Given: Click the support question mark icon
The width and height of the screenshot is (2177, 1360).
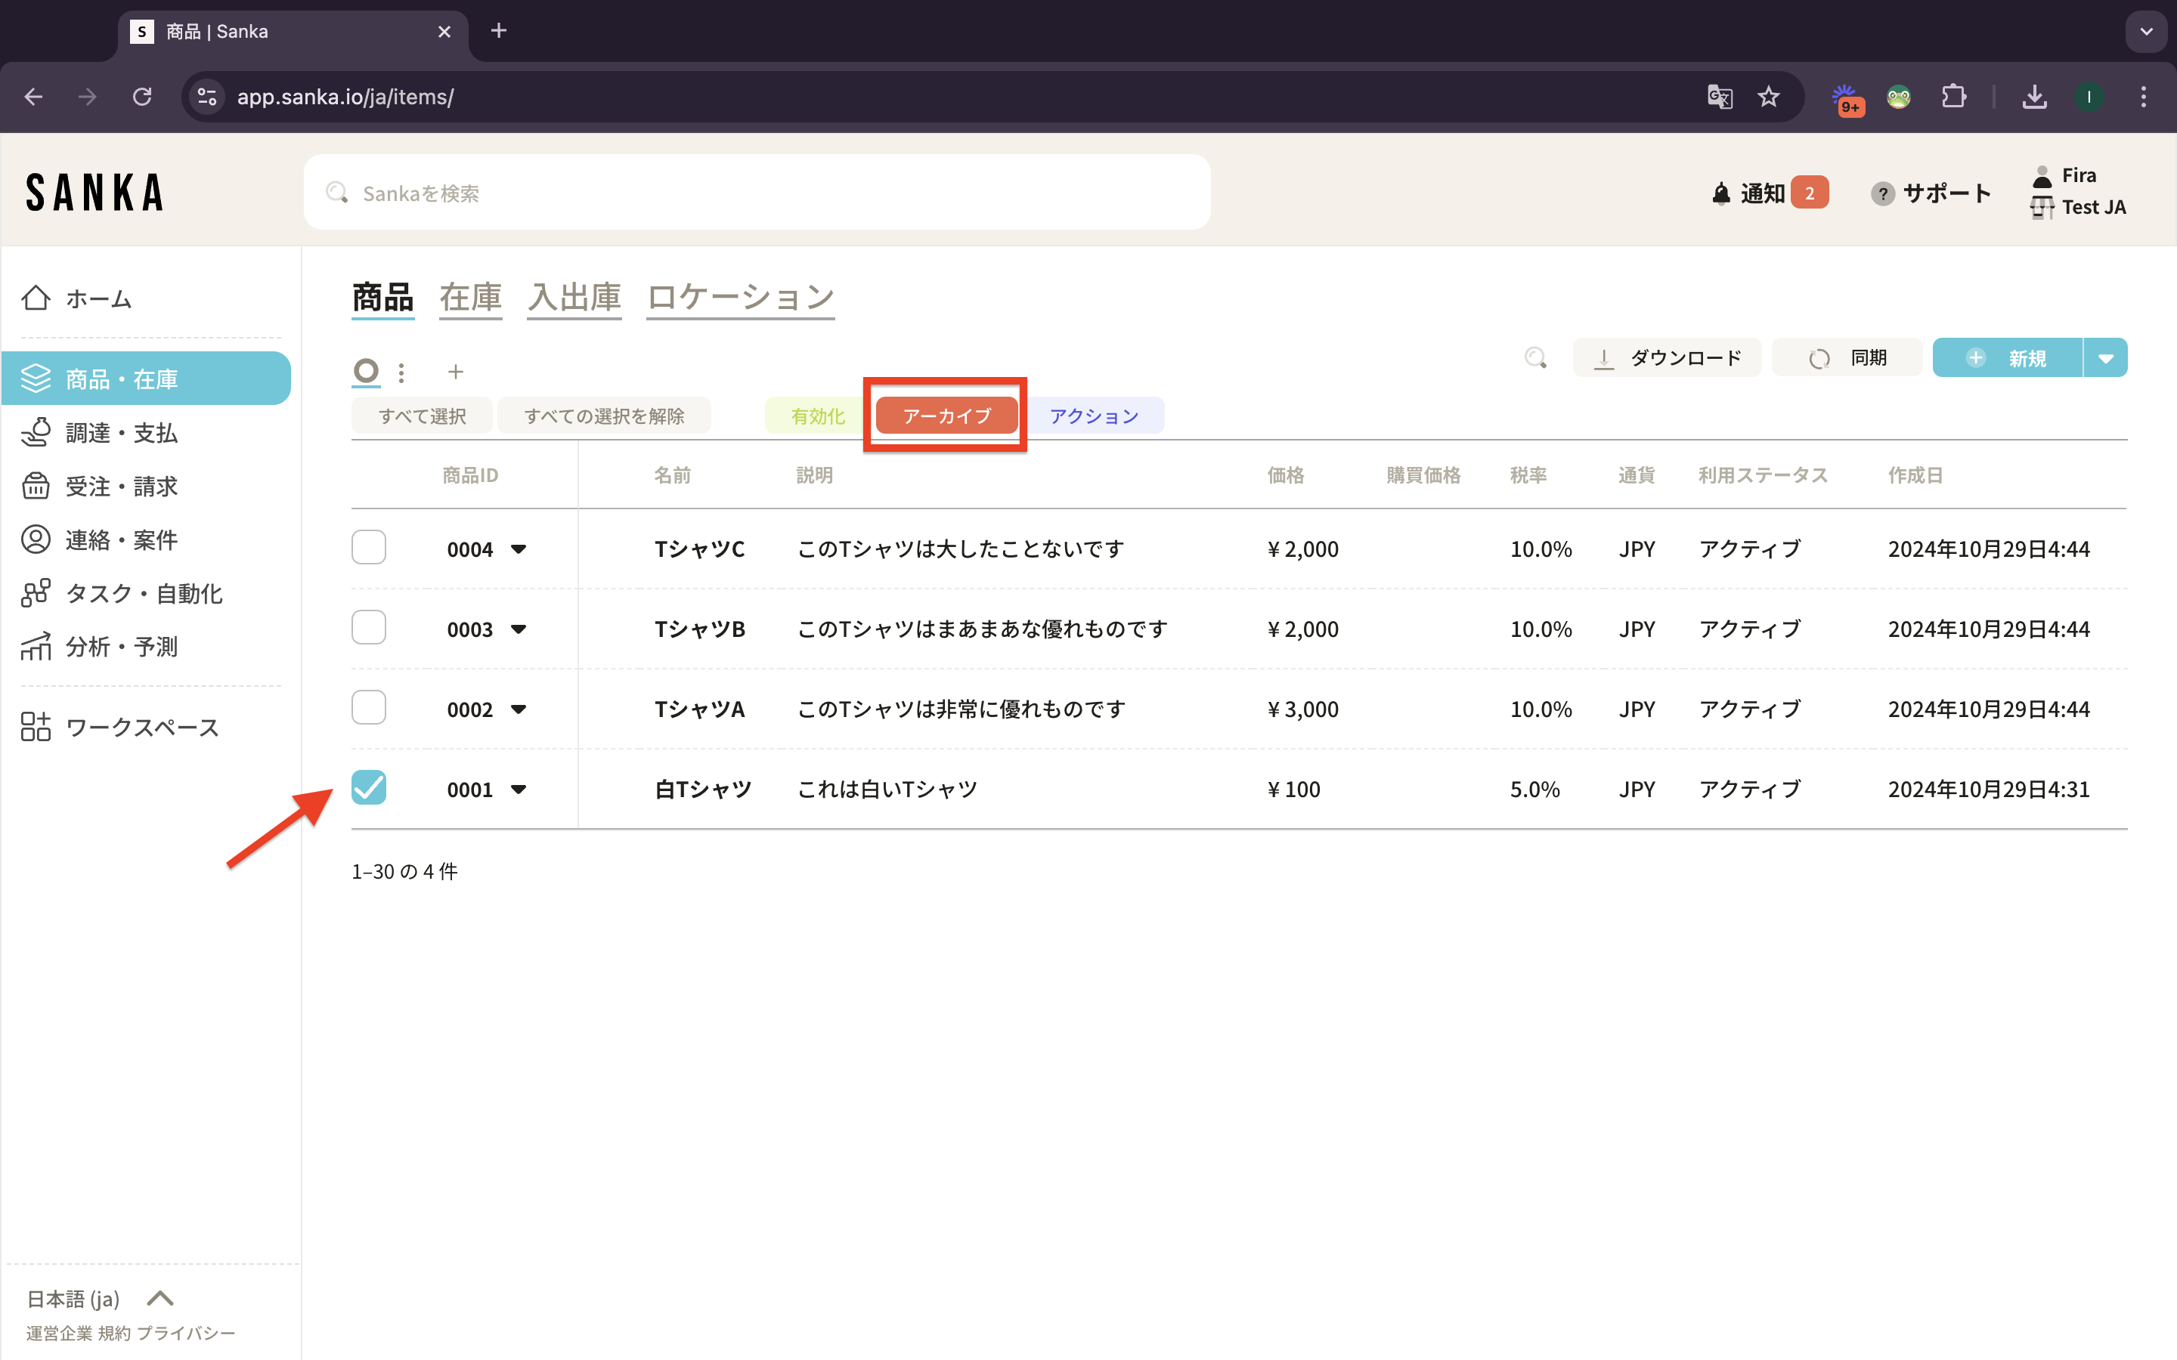Looking at the screenshot, I should pos(1882,193).
